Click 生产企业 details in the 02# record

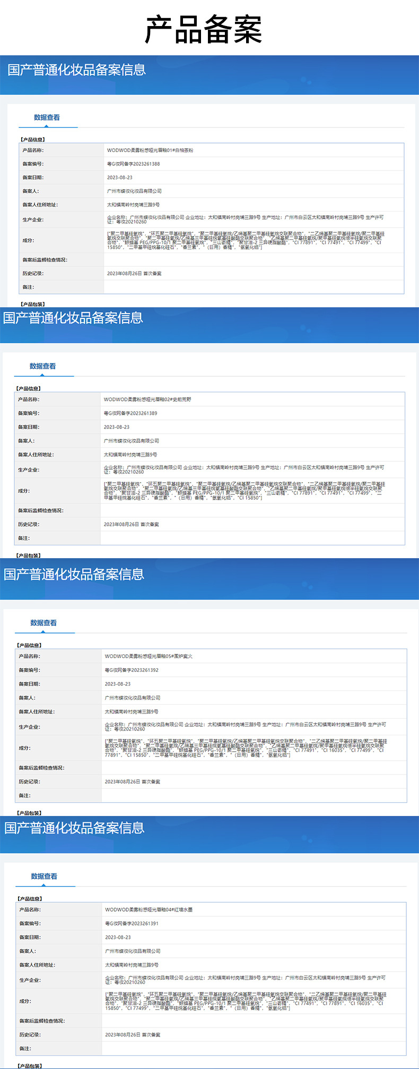pyautogui.click(x=244, y=469)
